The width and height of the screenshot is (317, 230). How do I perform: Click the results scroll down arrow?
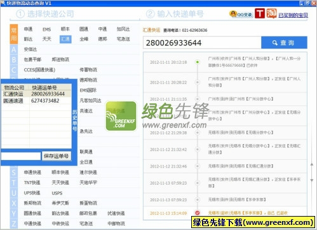312,180
